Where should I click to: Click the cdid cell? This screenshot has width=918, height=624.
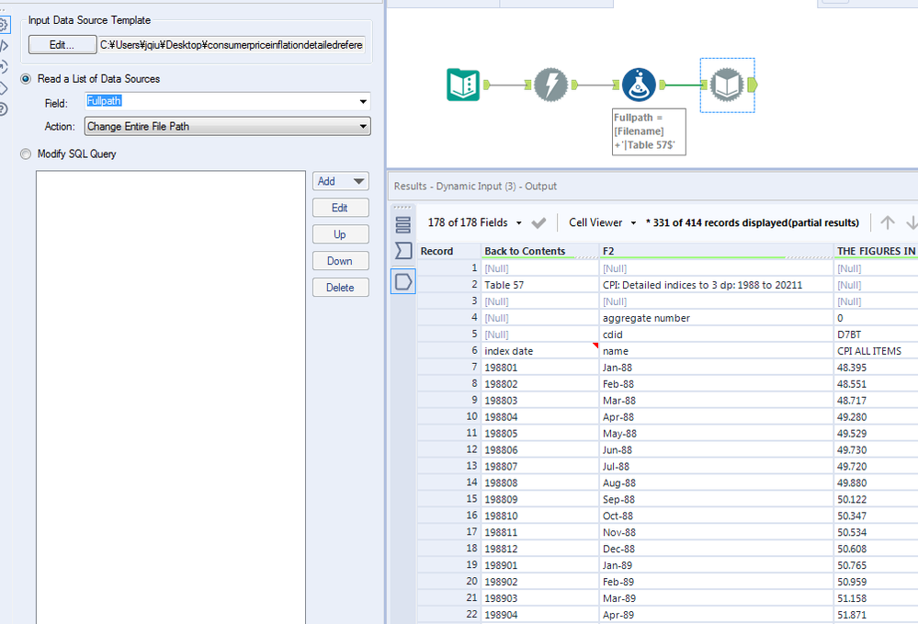point(717,335)
